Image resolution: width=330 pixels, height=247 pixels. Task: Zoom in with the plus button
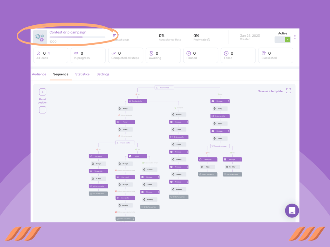pyautogui.click(x=43, y=92)
